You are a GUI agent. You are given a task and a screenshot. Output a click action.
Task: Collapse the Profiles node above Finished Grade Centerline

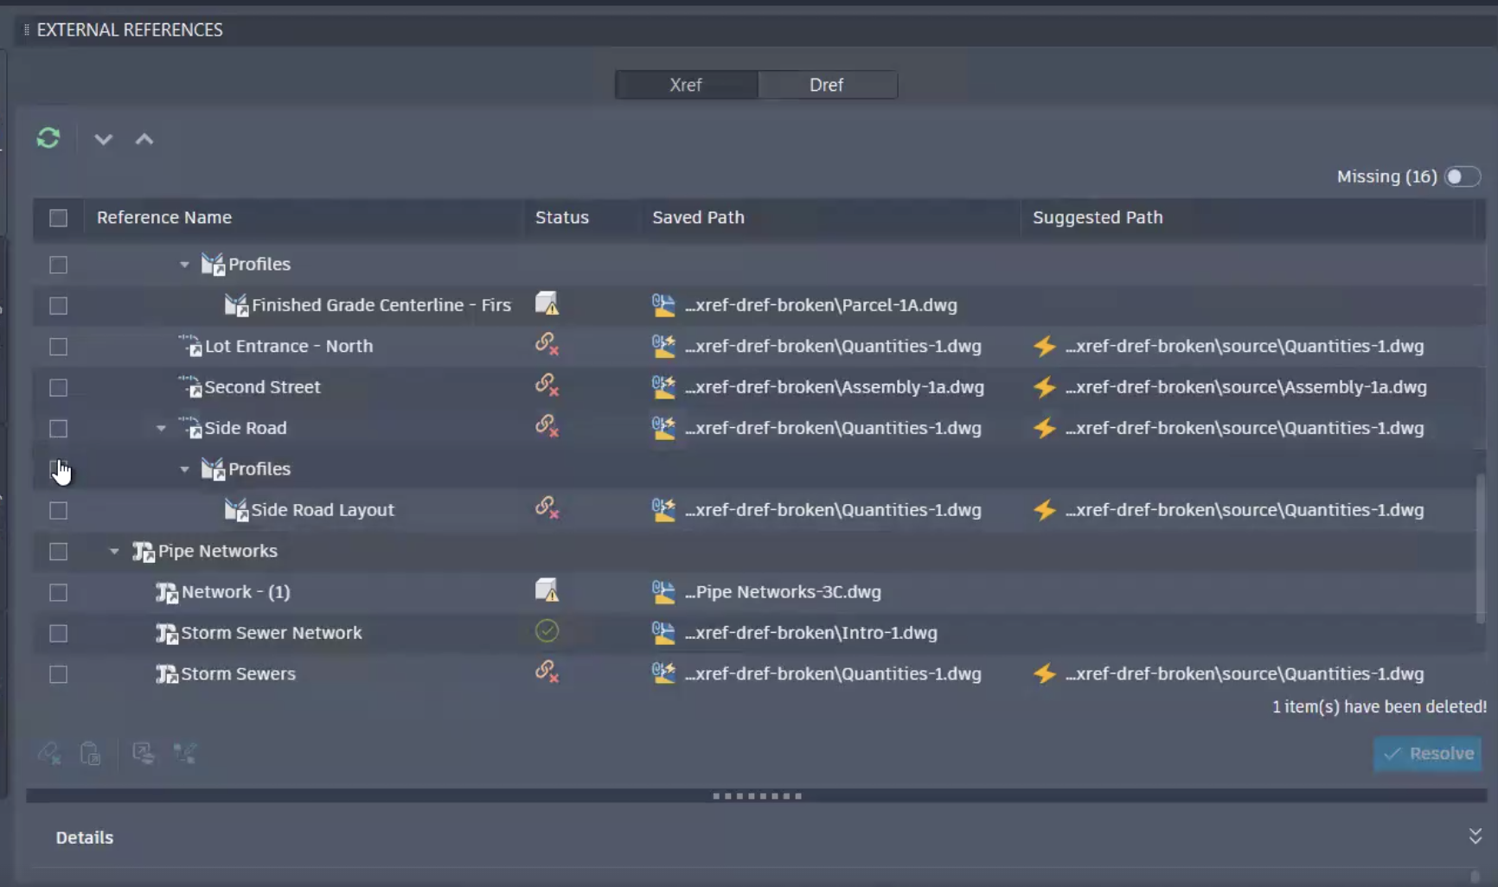pos(184,265)
